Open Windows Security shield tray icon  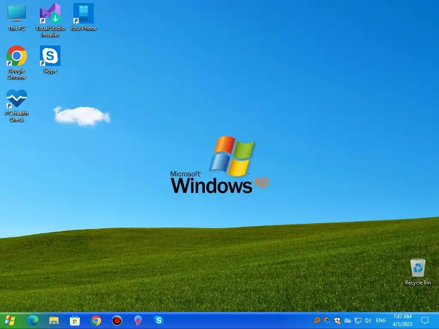[x=337, y=320]
